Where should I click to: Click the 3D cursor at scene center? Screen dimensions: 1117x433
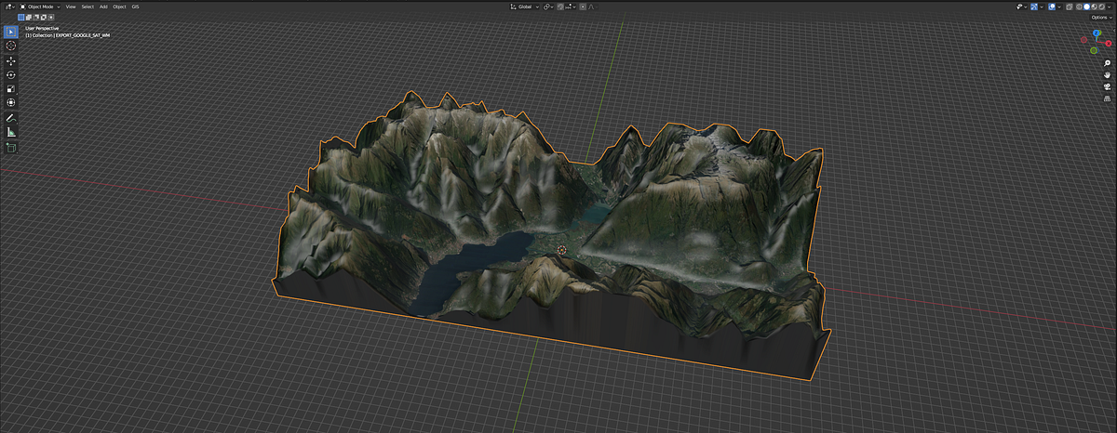[x=562, y=250]
